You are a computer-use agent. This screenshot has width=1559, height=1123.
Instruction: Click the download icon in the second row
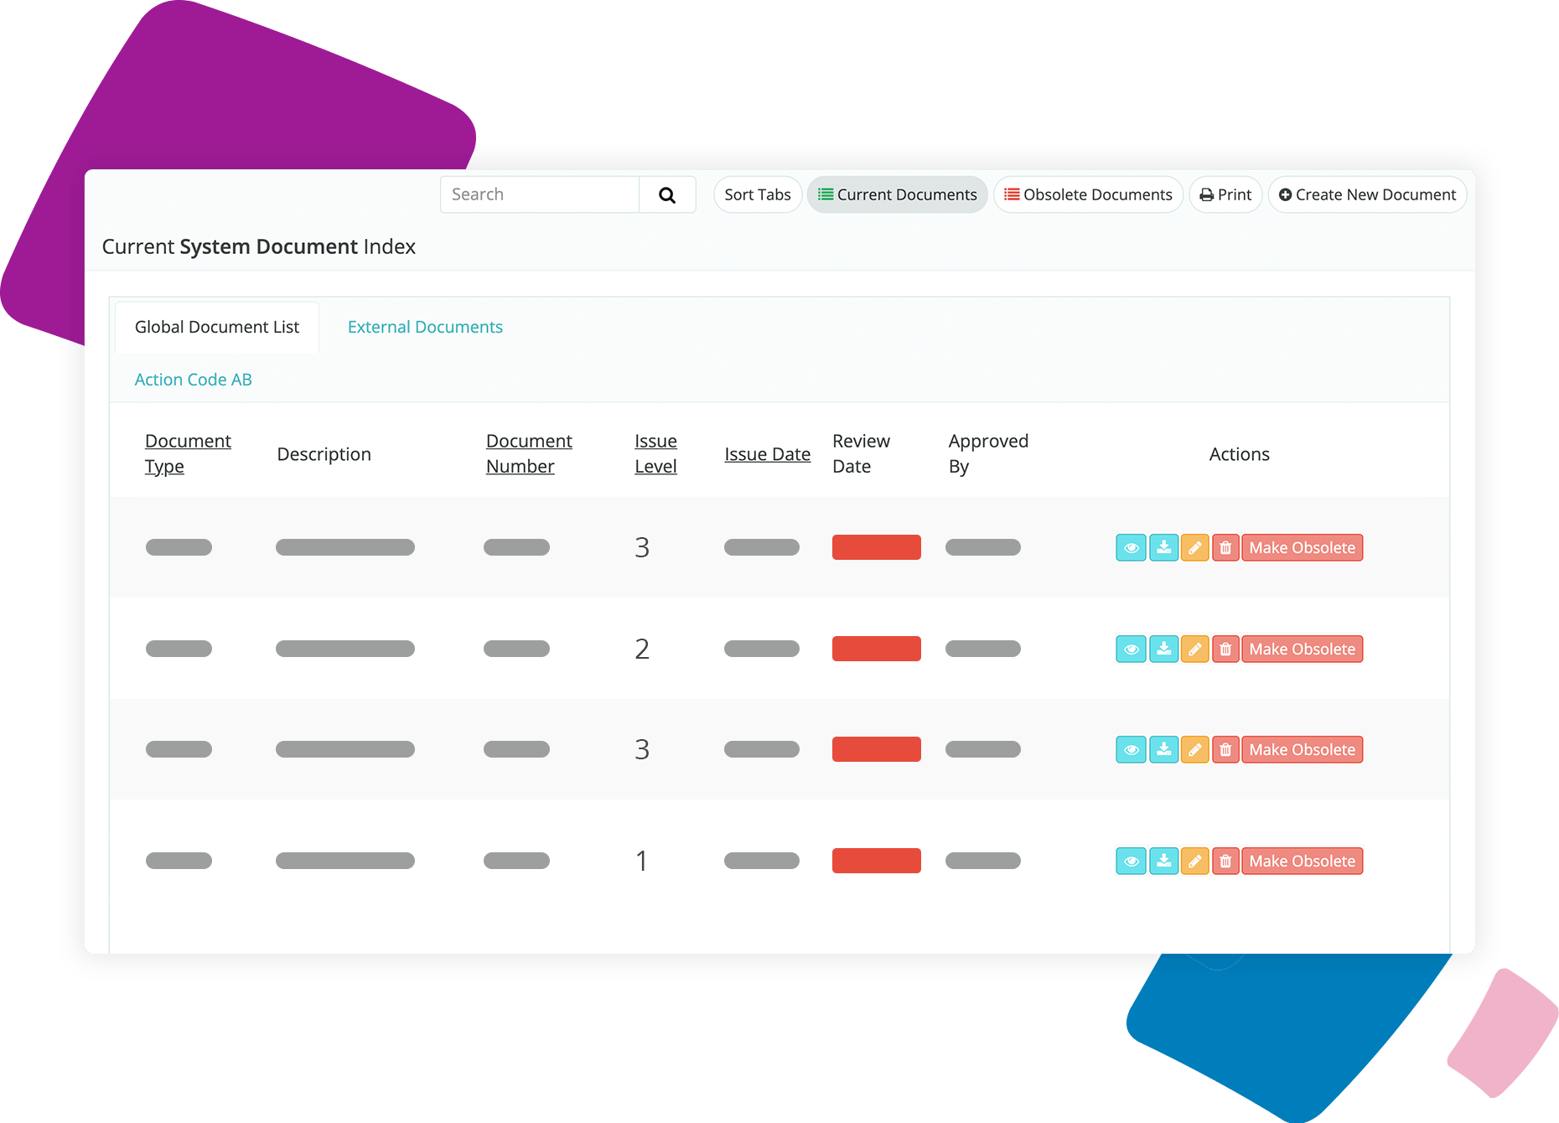[x=1163, y=648]
